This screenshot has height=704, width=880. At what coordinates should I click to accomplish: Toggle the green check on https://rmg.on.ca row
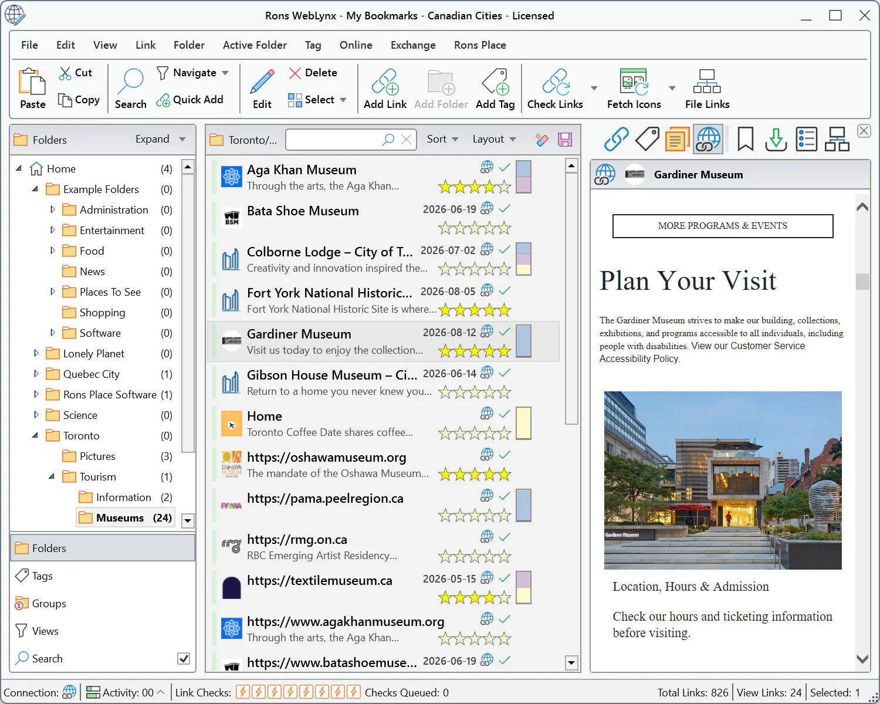tap(505, 537)
